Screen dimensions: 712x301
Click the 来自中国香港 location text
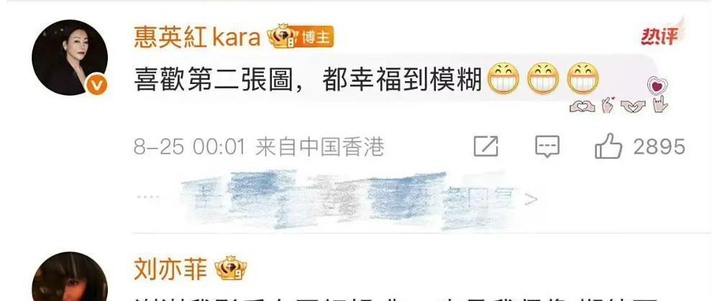(x=319, y=147)
